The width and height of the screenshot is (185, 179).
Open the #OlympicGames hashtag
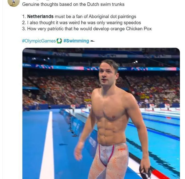(39, 41)
